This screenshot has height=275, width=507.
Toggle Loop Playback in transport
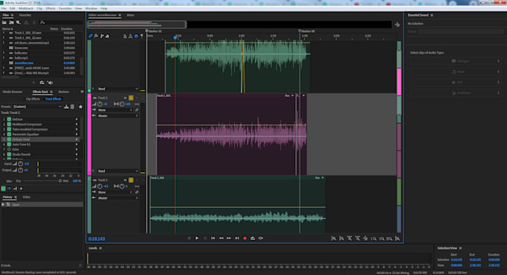click(x=253, y=238)
